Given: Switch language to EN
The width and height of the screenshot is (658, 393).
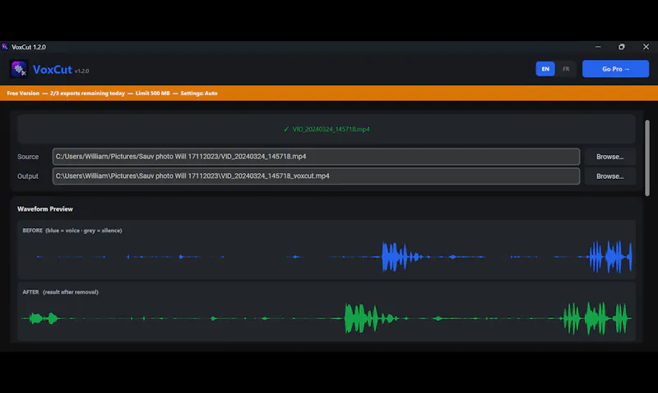Looking at the screenshot, I should [x=545, y=69].
